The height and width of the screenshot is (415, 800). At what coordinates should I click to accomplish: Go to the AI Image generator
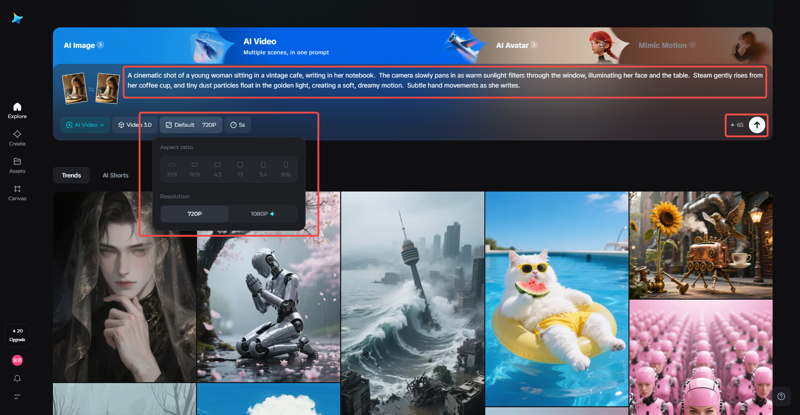(83, 45)
